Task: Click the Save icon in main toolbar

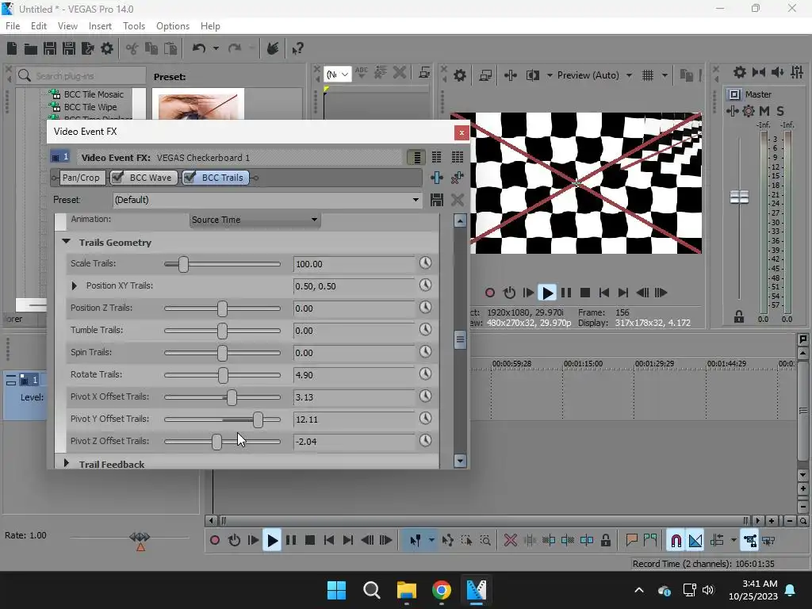Action: pos(50,48)
